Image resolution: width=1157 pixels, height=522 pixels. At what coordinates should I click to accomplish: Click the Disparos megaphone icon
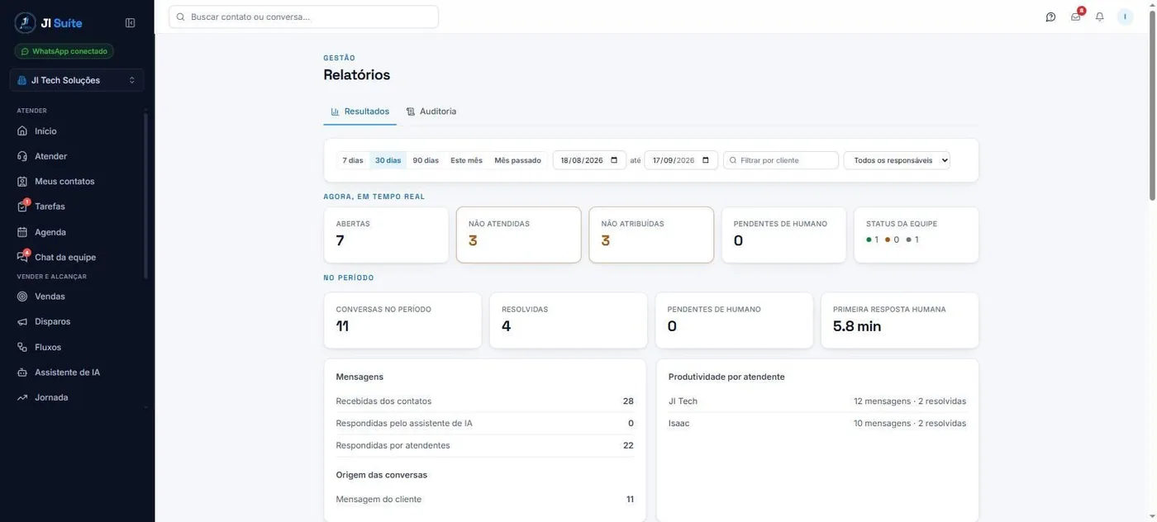pos(22,321)
